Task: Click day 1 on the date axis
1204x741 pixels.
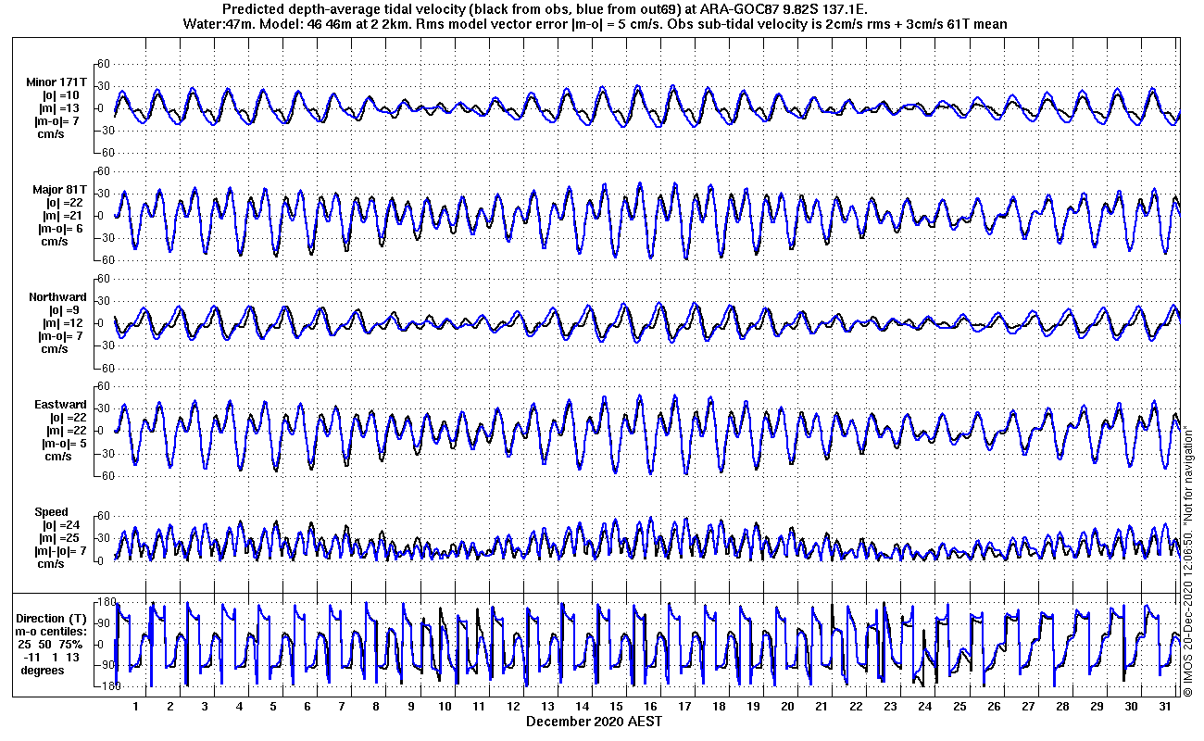Action: 135,706
